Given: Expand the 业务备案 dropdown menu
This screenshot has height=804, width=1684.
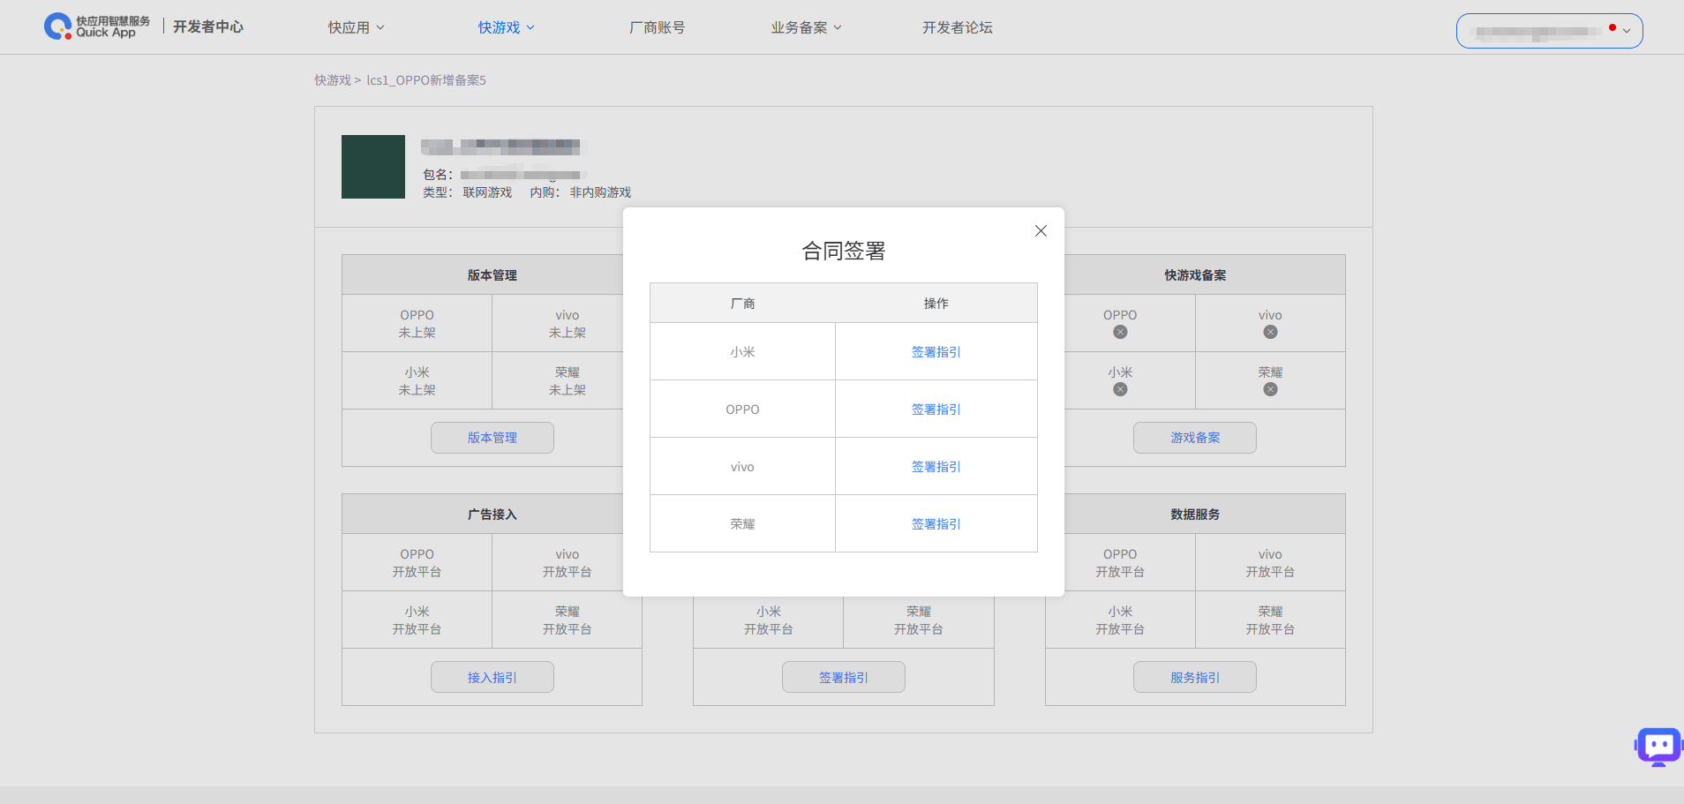Looking at the screenshot, I should click(806, 27).
